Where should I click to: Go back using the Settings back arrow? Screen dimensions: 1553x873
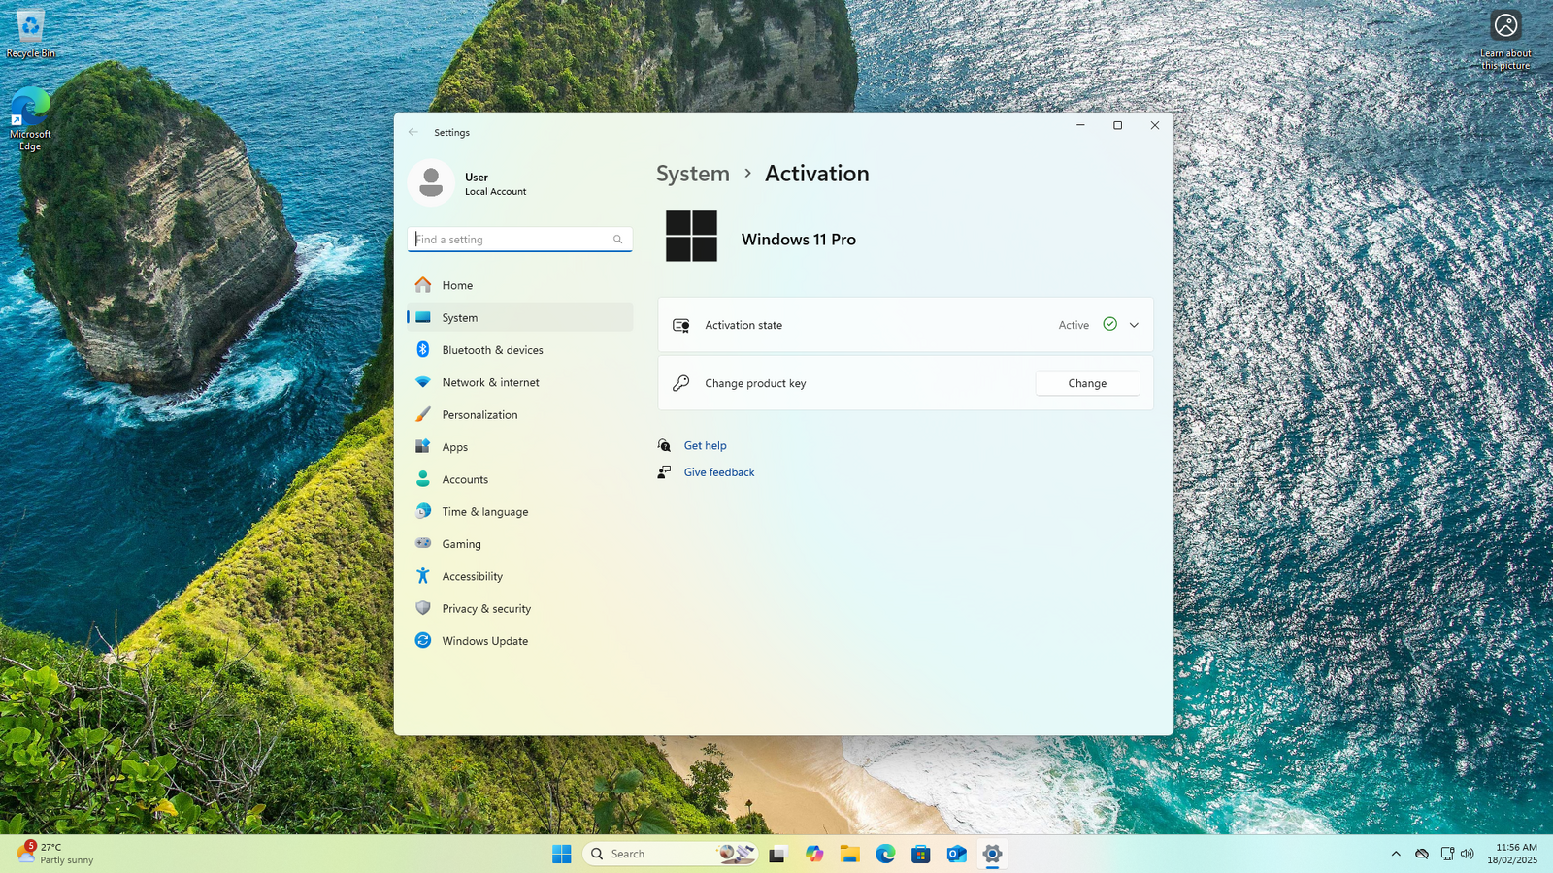point(413,132)
